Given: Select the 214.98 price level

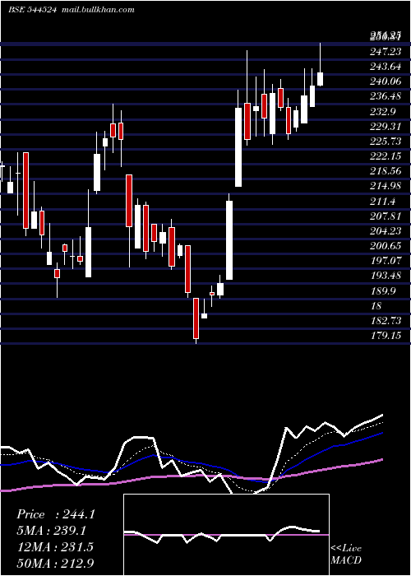Looking at the screenshot, I should coord(386,186).
